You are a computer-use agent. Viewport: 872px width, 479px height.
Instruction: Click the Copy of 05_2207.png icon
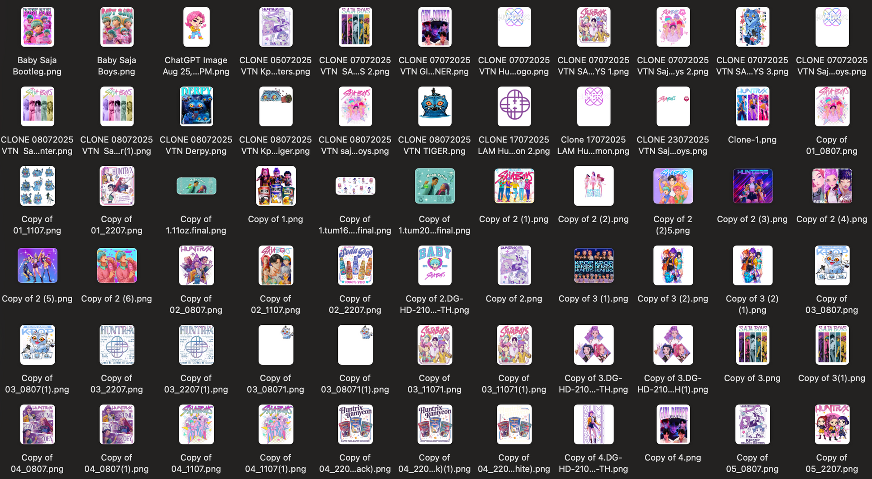(831, 424)
